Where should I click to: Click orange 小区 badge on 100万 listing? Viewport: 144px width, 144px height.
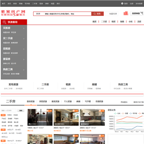coord(50,111)
